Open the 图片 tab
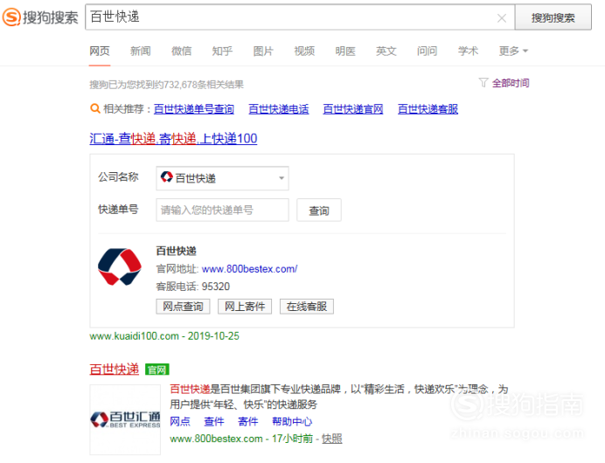The height and width of the screenshot is (463, 605). [x=263, y=51]
